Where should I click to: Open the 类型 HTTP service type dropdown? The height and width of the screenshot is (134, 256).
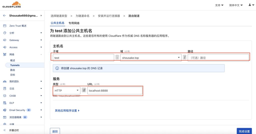(66, 90)
